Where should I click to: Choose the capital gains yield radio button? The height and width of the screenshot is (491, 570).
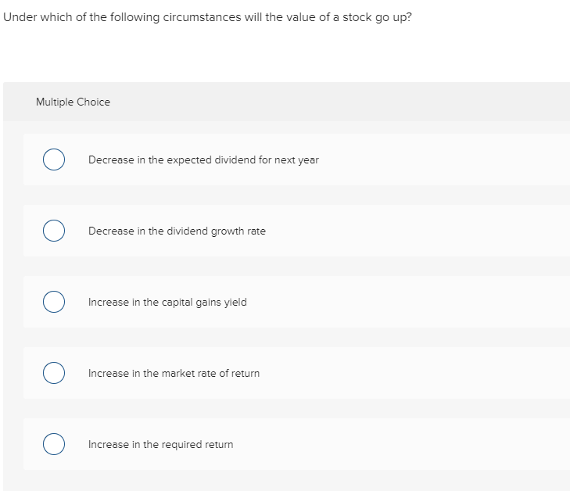53,303
